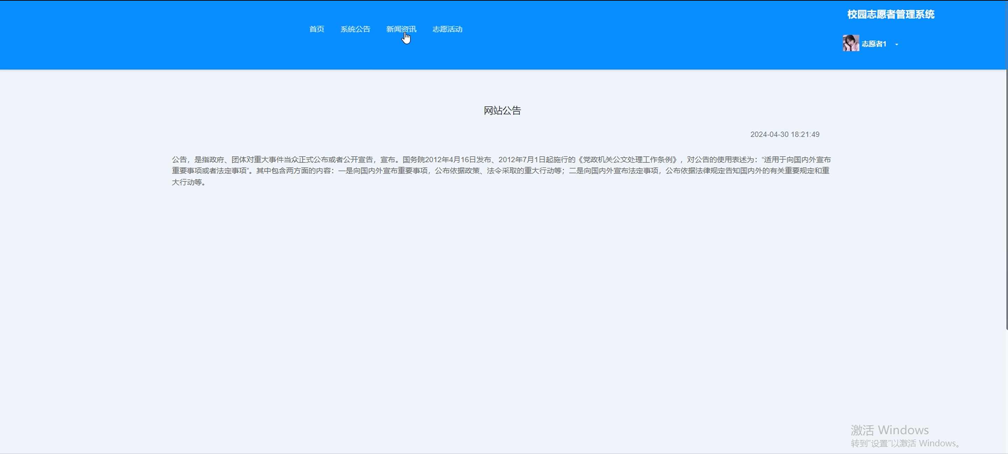This screenshot has height=454, width=1008.
Task: Click the 校园志愿者管理系统 site title
Action: [891, 14]
